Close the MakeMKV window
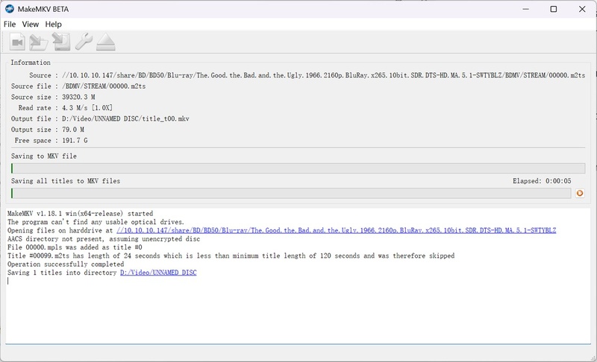This screenshot has height=362, width=597. pyautogui.click(x=582, y=9)
